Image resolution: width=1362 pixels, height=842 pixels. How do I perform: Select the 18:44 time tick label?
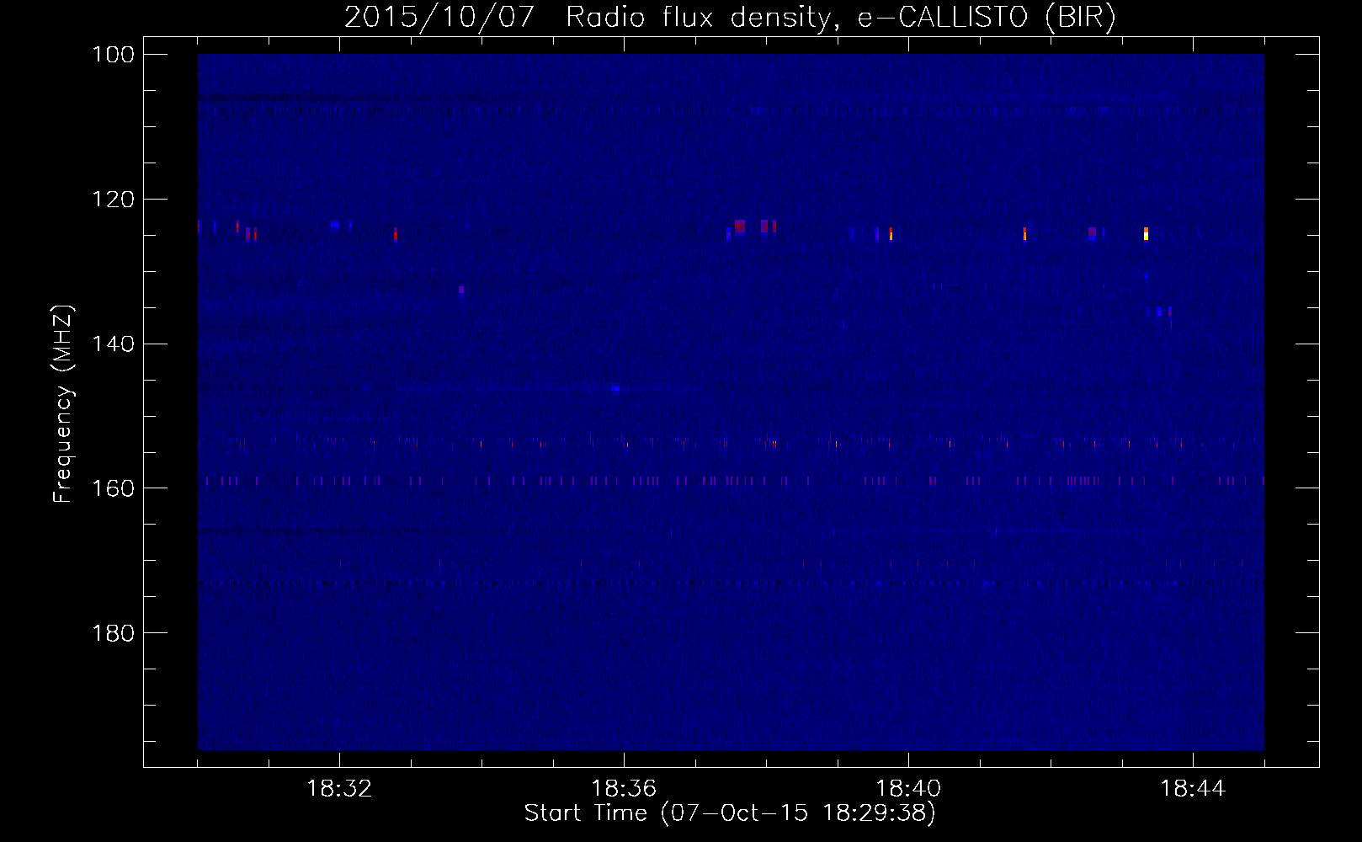point(1193,789)
